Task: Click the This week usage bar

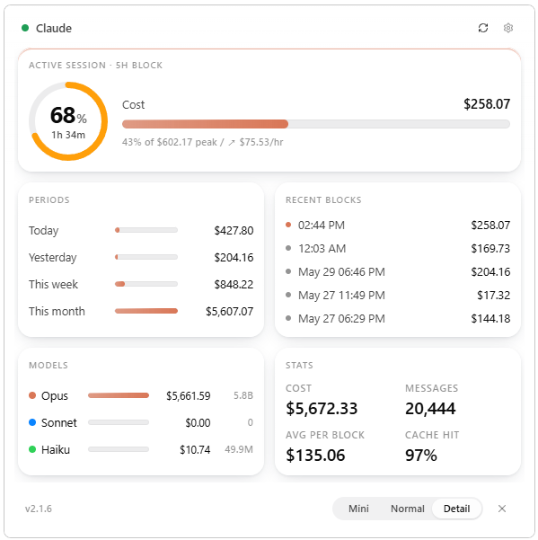Action: pyautogui.click(x=146, y=284)
